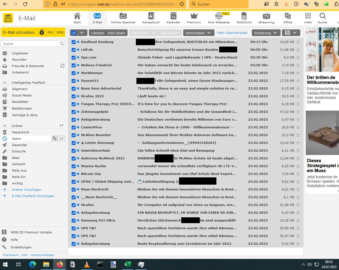Open Firefox downloads arrow icon
This screenshot has width=339, height=270.
tap(286, 4)
